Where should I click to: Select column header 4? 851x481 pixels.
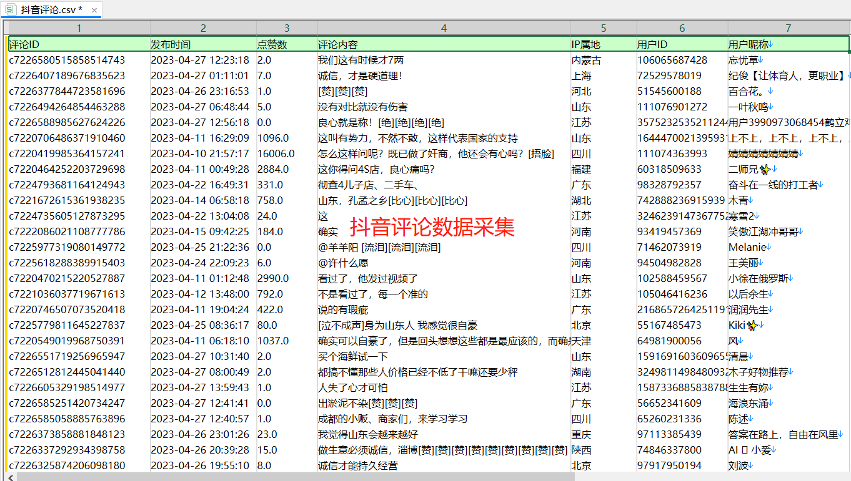point(444,28)
